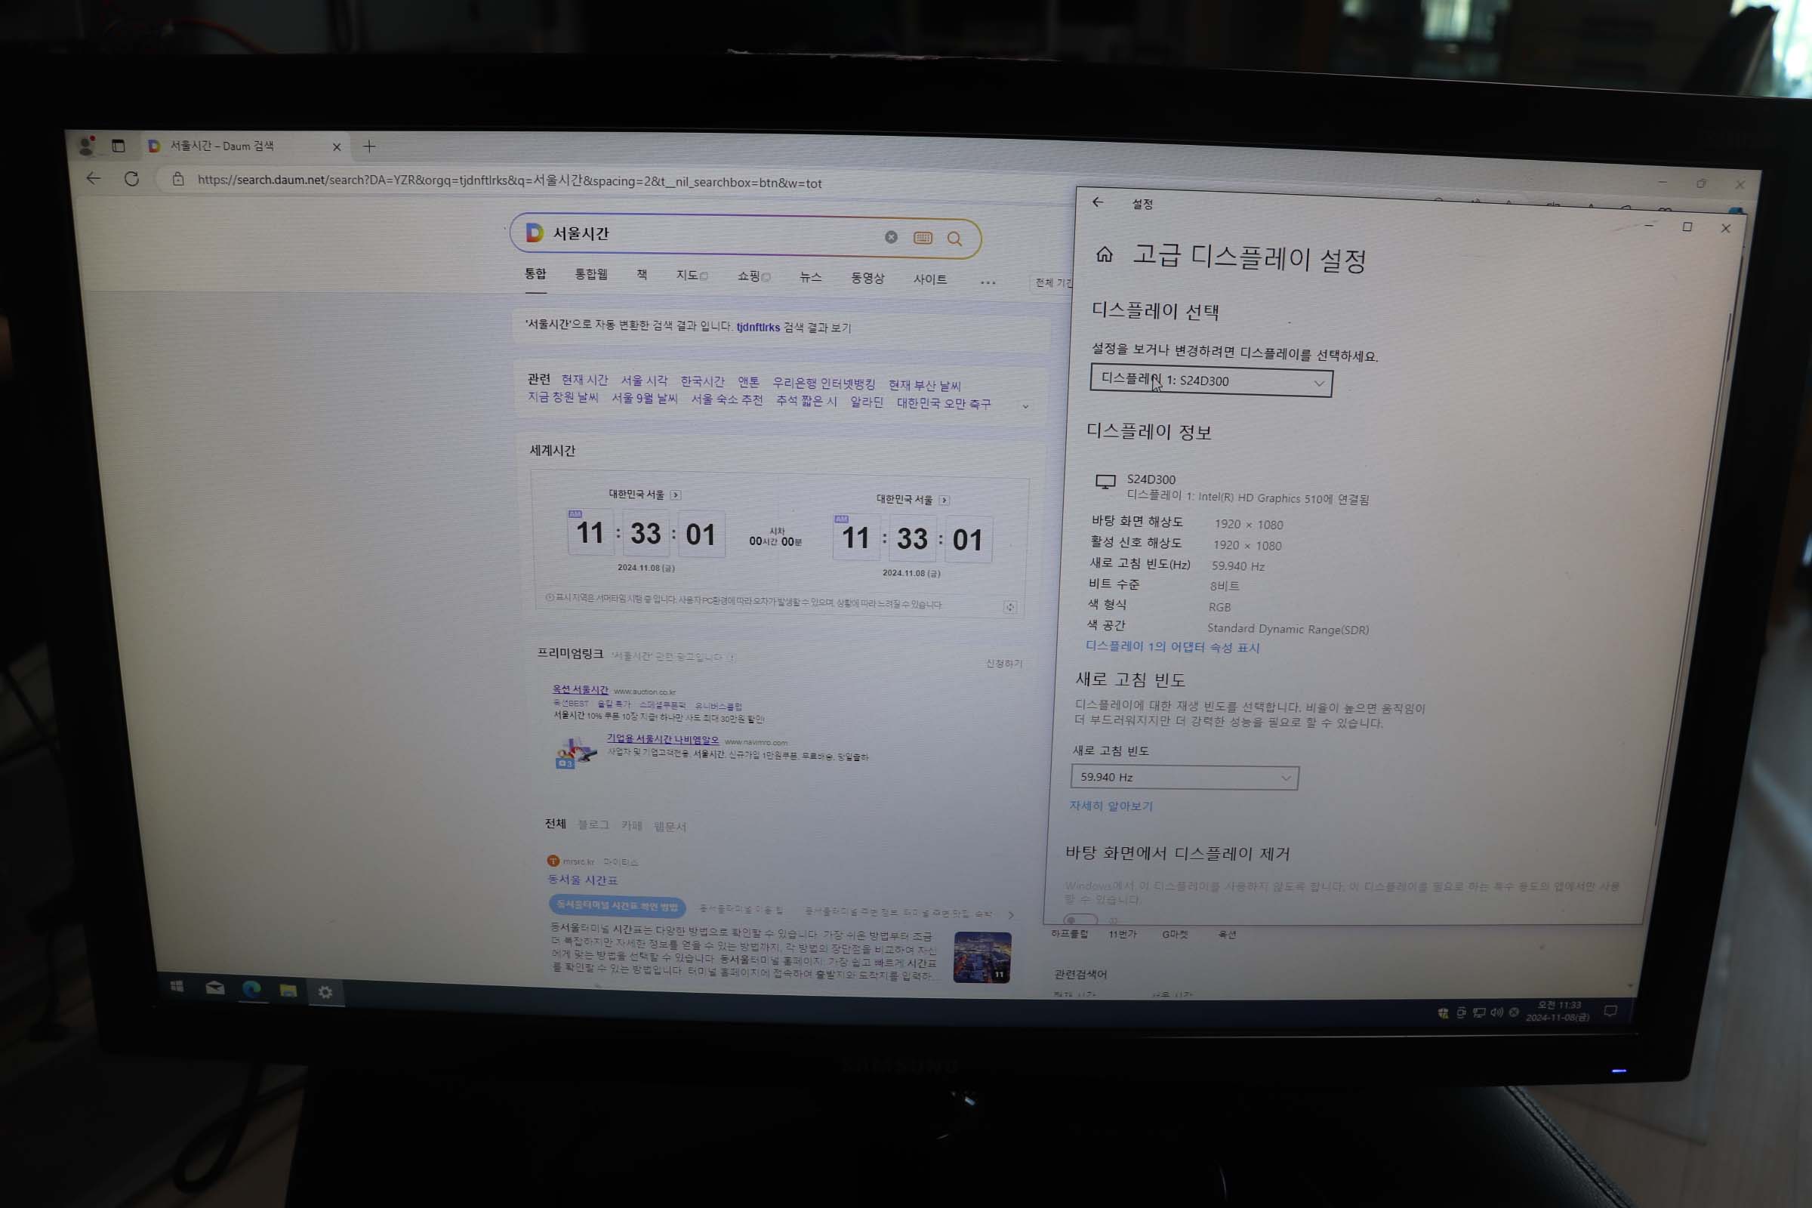Click the Daum D logo
Image resolution: width=1812 pixels, height=1208 pixels.
click(535, 233)
